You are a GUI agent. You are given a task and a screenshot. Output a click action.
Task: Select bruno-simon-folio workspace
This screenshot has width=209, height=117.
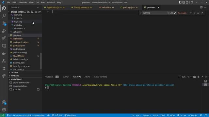[25, 83]
